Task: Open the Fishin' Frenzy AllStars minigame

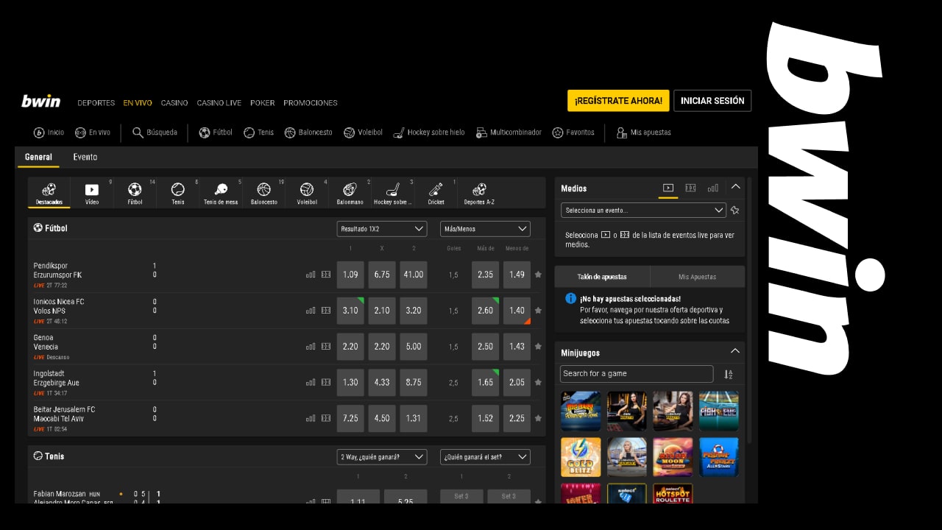Action: tap(719, 457)
